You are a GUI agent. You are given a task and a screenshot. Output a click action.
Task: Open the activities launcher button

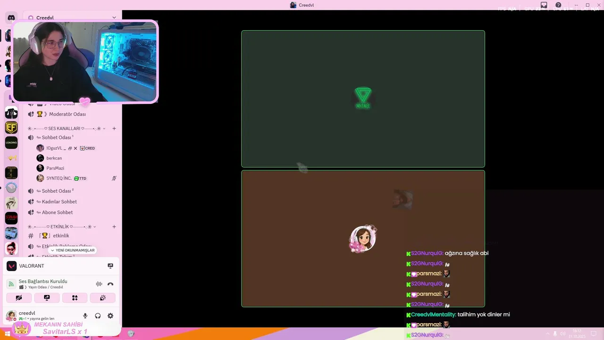(75, 297)
